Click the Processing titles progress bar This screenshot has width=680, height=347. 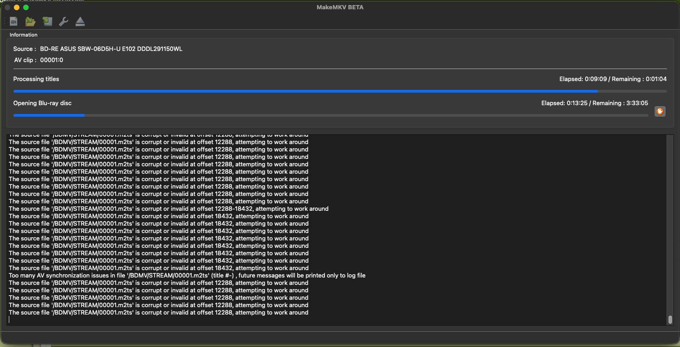(x=340, y=91)
